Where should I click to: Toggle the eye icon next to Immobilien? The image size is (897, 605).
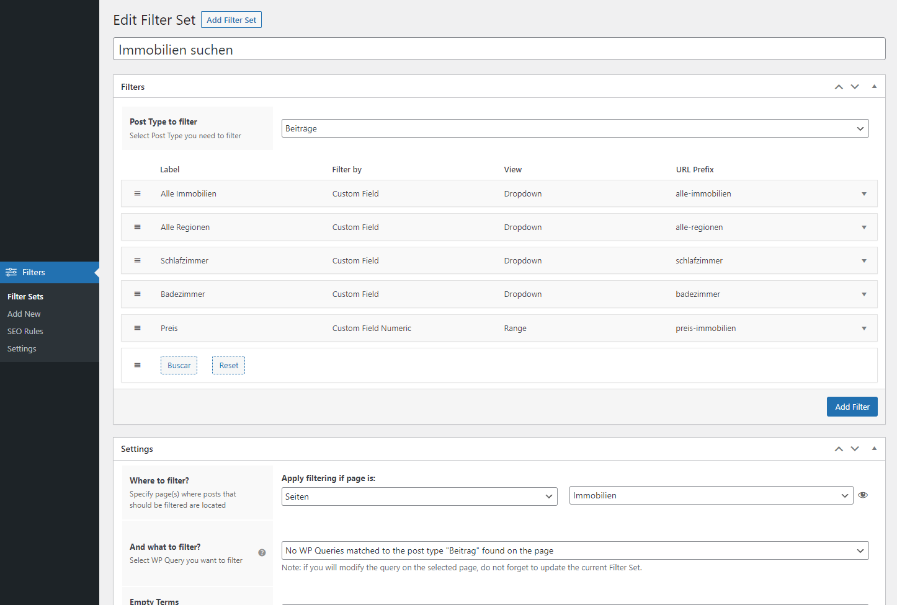[x=863, y=495]
